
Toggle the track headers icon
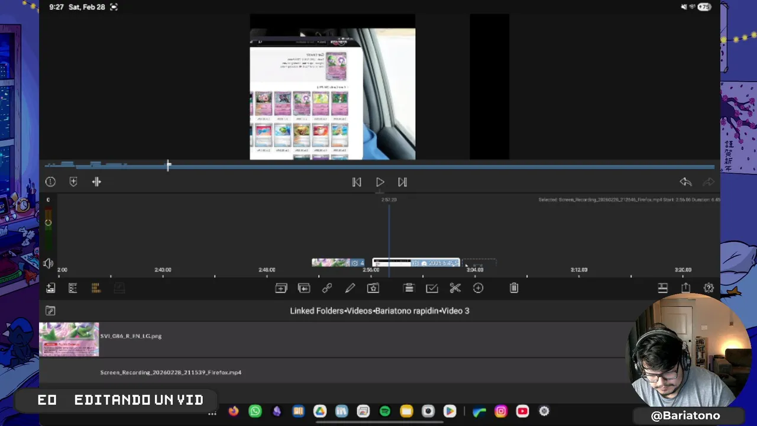click(73, 288)
